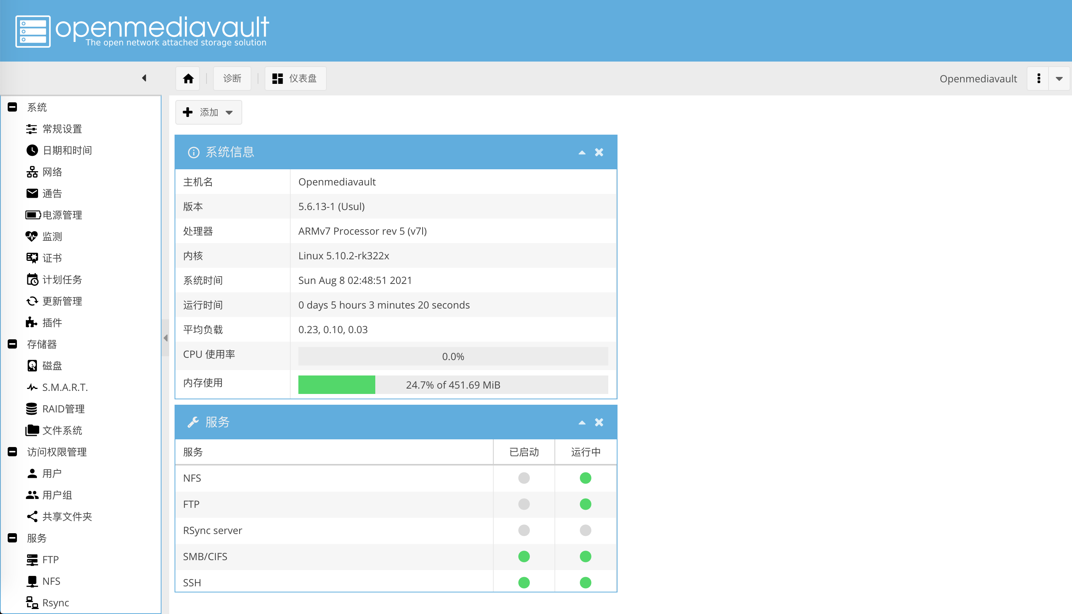Open 计划任务 scheduled tasks
The image size is (1072, 614).
[62, 280]
